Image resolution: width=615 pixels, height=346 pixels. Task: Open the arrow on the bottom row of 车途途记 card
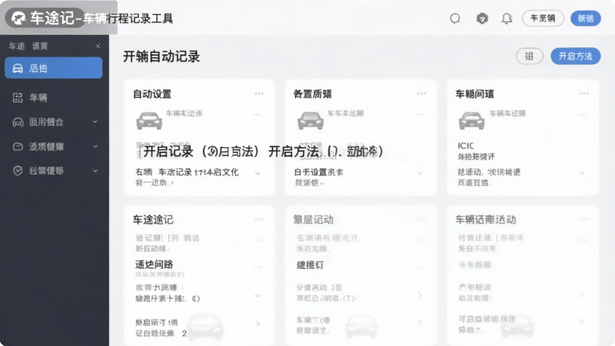258,324
